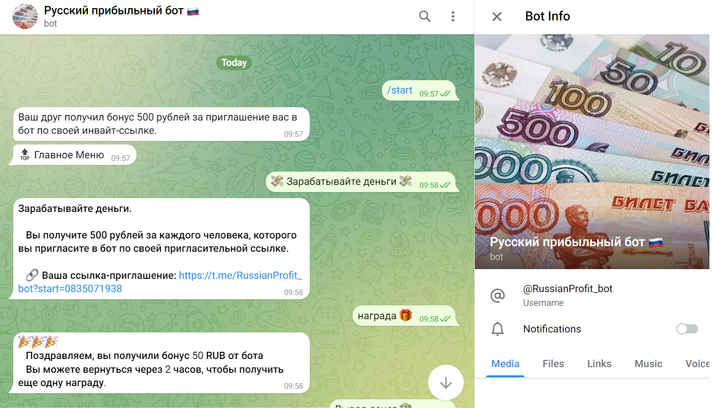Screen dimensions: 712x408
Task: Open the ruble banknotes profile photo
Action: point(592,152)
